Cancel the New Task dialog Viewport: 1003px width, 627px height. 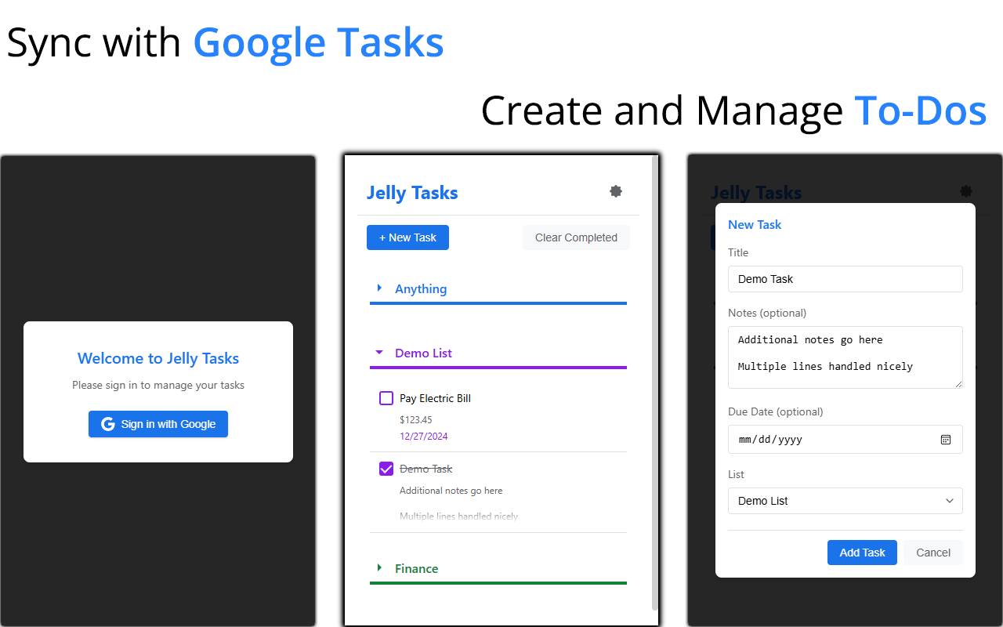pyautogui.click(x=933, y=553)
